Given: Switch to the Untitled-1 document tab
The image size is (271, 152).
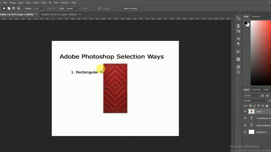Looking at the screenshot, I should point(17,14).
